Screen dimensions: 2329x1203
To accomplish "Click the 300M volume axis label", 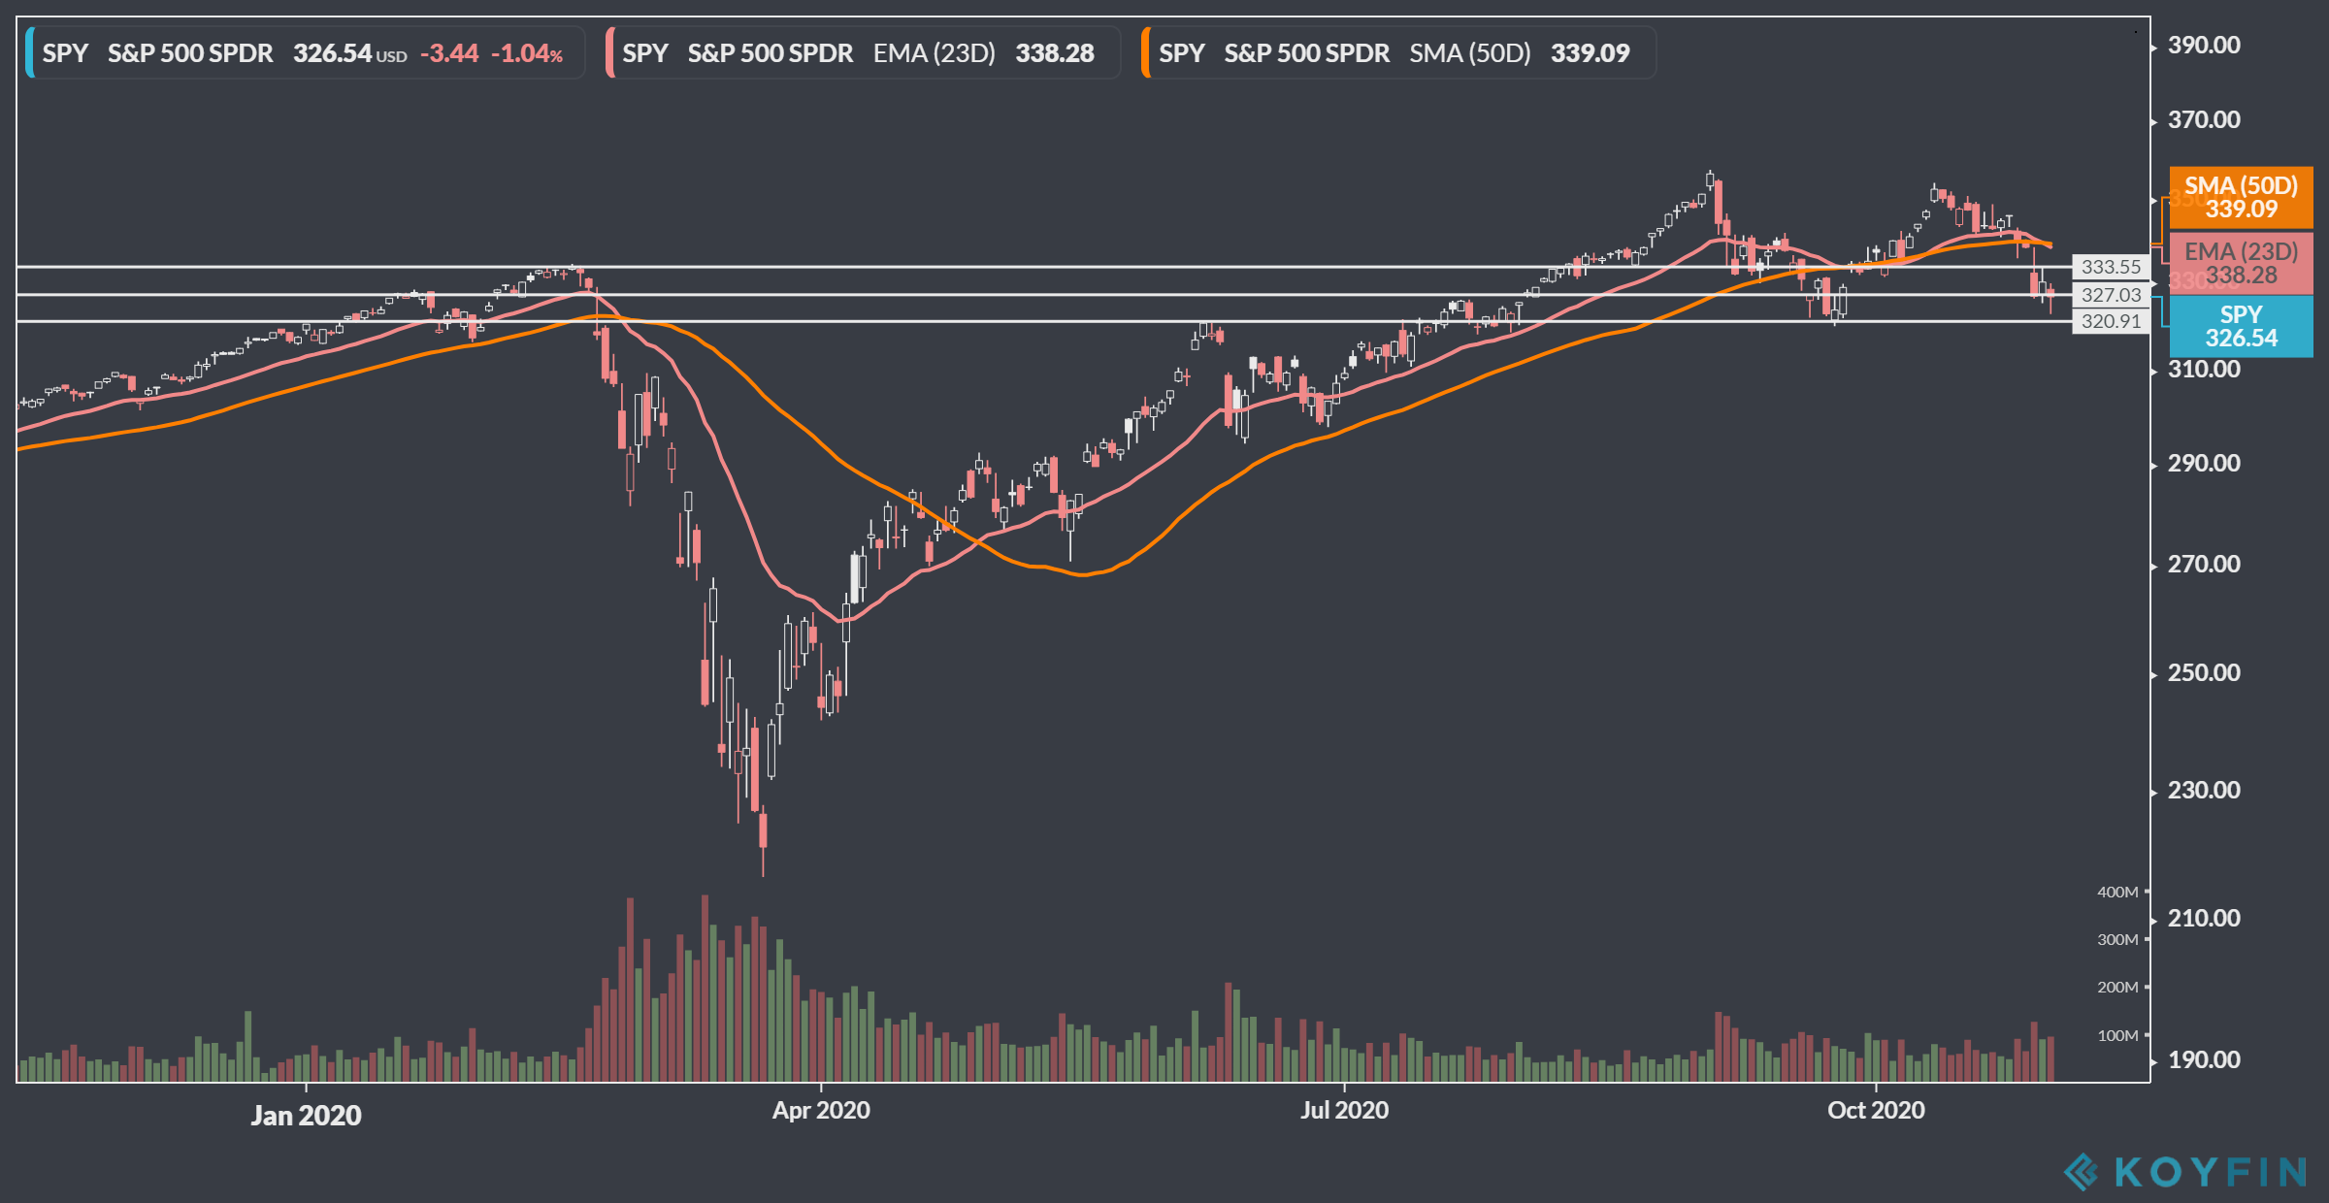I will pyautogui.click(x=2117, y=939).
